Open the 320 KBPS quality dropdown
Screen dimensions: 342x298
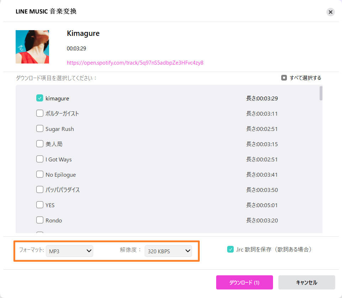[169, 251]
